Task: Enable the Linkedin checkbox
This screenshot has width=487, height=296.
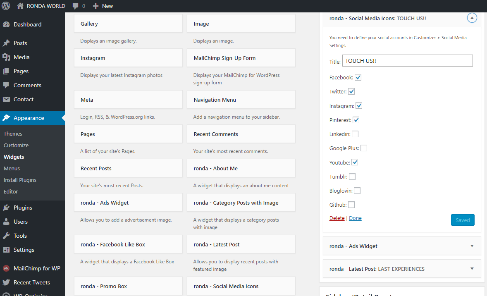Action: [x=355, y=134]
